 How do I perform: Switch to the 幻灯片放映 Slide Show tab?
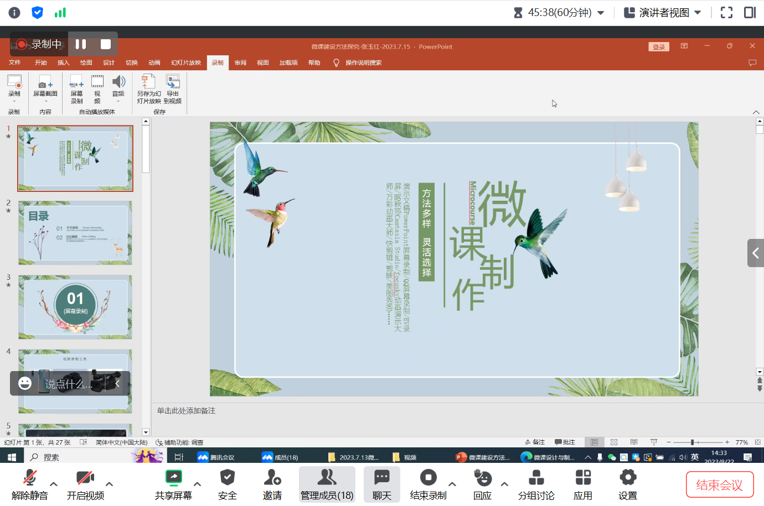click(x=186, y=62)
